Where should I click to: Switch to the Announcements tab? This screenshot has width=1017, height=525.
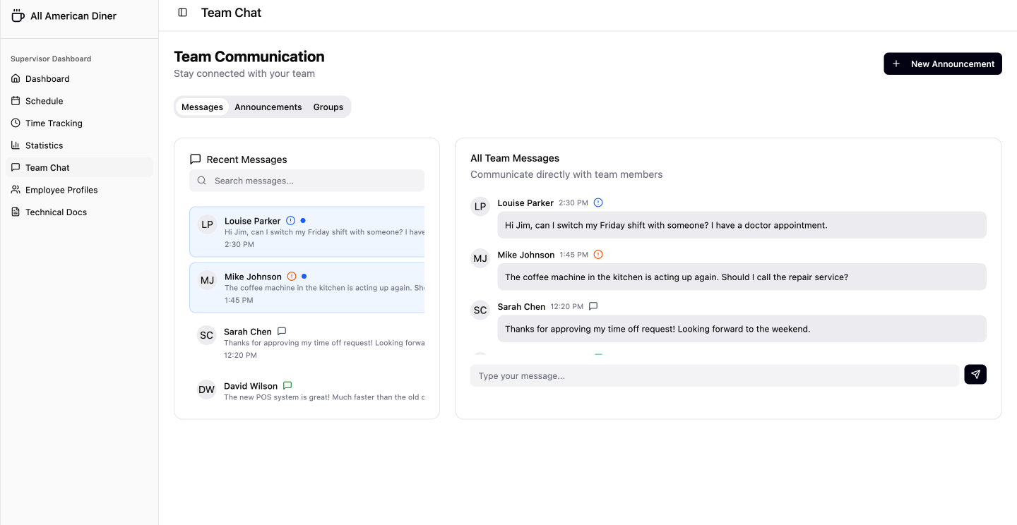pyautogui.click(x=268, y=107)
